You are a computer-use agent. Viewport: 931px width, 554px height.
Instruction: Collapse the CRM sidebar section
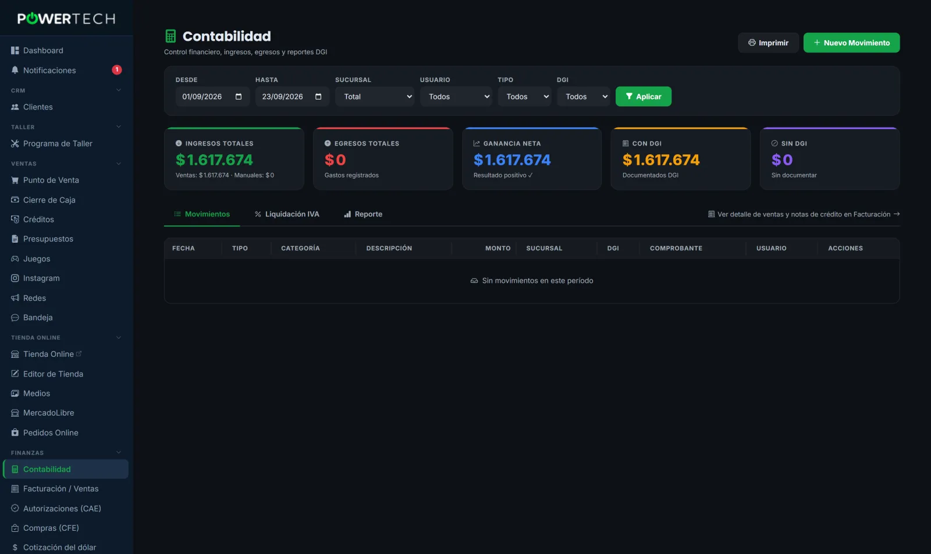[119, 90]
